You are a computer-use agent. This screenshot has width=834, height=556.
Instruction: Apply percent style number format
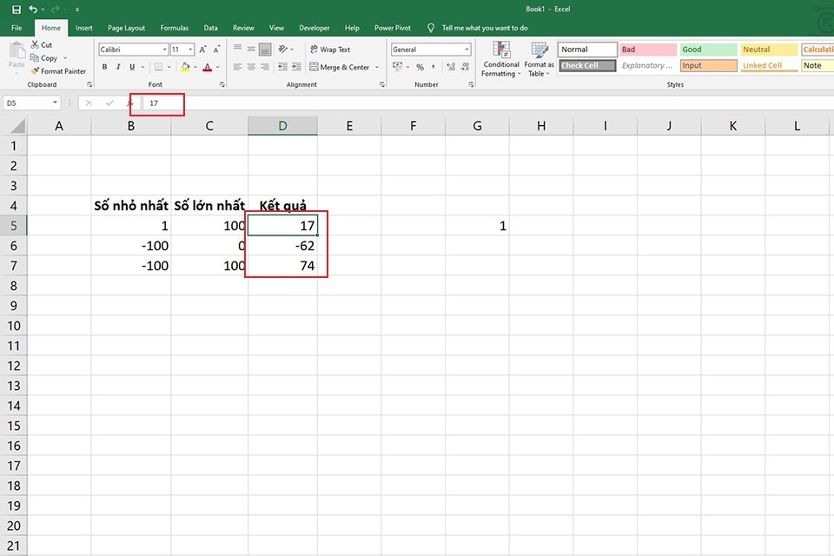tap(420, 67)
